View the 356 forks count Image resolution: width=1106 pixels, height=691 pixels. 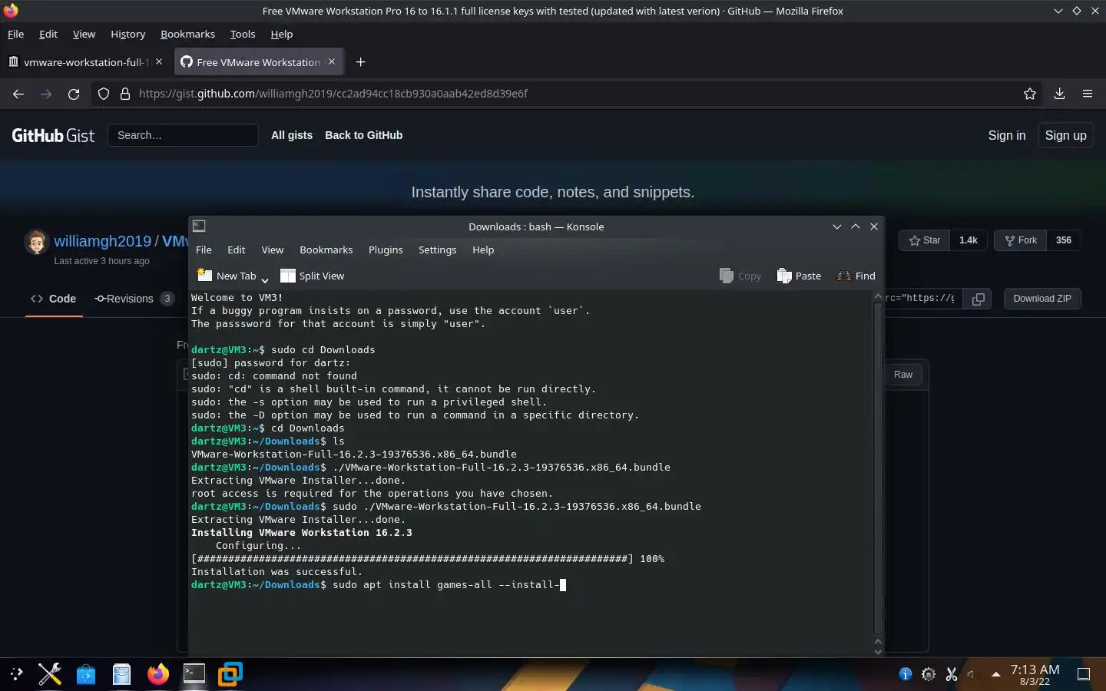(x=1064, y=240)
